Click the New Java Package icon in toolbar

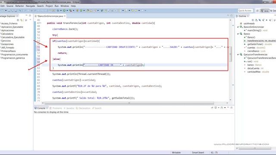click(77, 10)
